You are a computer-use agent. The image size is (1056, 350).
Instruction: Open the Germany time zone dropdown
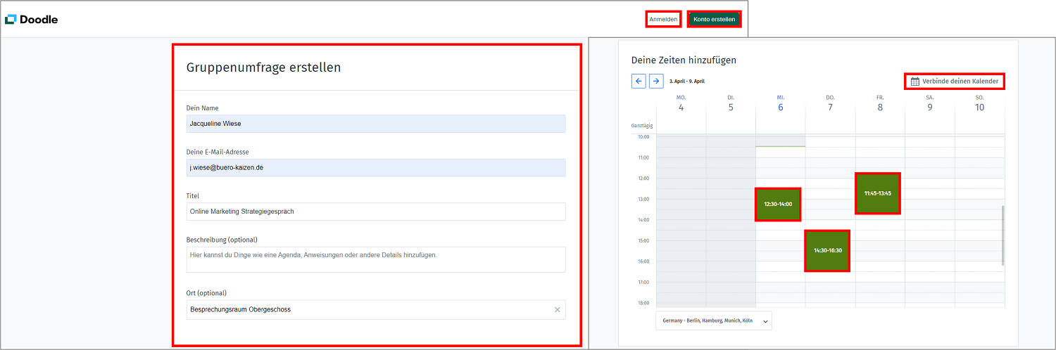point(714,320)
